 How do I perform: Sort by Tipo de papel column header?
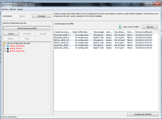tap(99, 32)
